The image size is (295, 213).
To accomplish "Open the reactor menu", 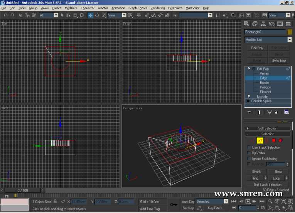I will (x=103, y=8).
